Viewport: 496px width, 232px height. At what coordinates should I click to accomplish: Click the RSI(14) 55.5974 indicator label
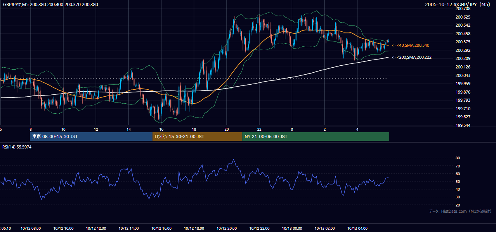(17, 147)
